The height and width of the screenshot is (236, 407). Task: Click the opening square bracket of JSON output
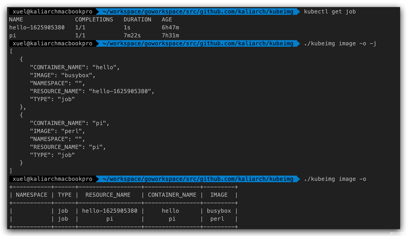click(x=11, y=51)
